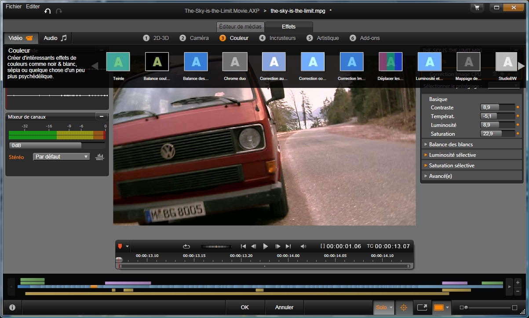Open surround panner icon next to Stéréo
Viewport: 529px width, 318px height.
click(x=100, y=157)
